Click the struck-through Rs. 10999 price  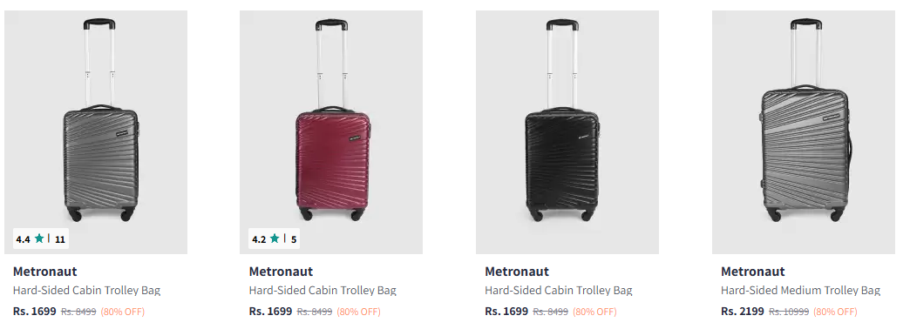(x=789, y=312)
